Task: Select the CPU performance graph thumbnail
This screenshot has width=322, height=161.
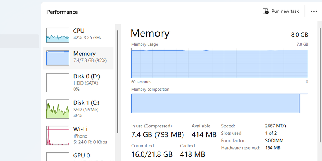Action: [x=58, y=35]
